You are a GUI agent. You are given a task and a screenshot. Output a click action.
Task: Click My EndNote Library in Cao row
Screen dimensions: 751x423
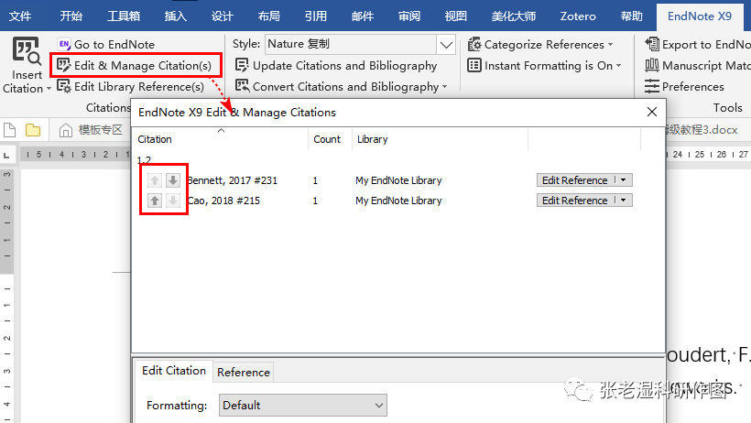[398, 201]
